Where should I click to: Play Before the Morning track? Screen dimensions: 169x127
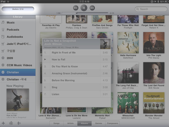(x=77, y=80)
